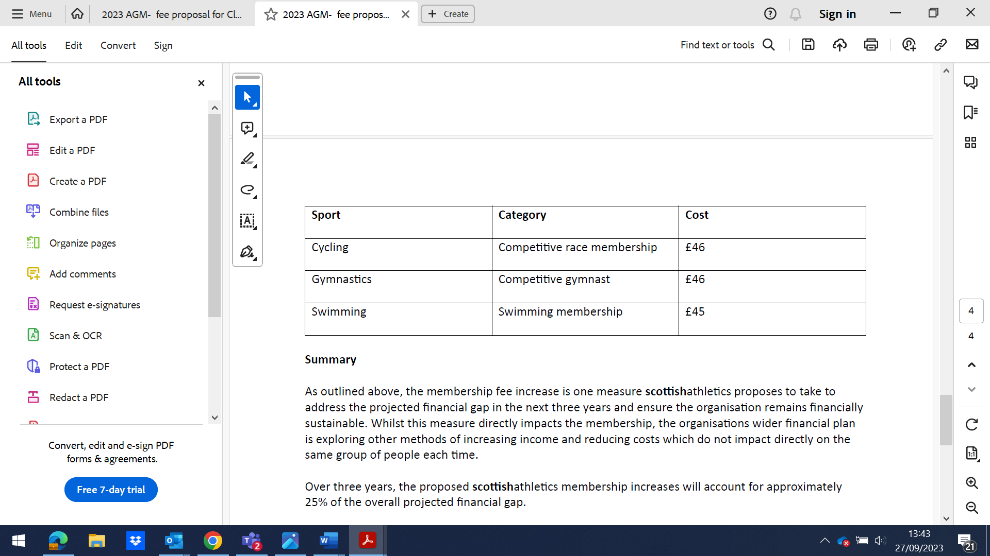Open Dropbox from taskbar
The image size is (990, 556).
(136, 541)
